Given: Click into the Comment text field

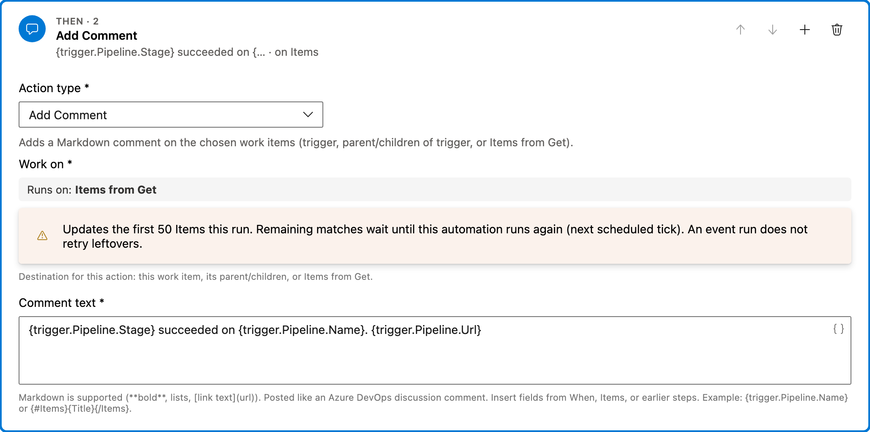Looking at the screenshot, I should coord(435,350).
